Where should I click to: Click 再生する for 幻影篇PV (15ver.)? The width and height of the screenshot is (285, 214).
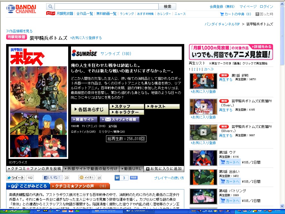tap(225, 110)
